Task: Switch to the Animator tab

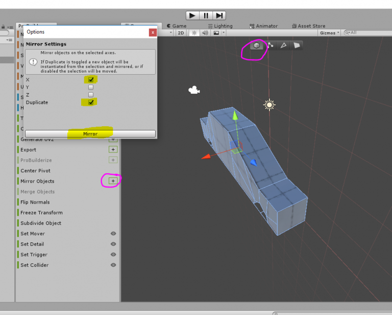Action: pos(263,26)
